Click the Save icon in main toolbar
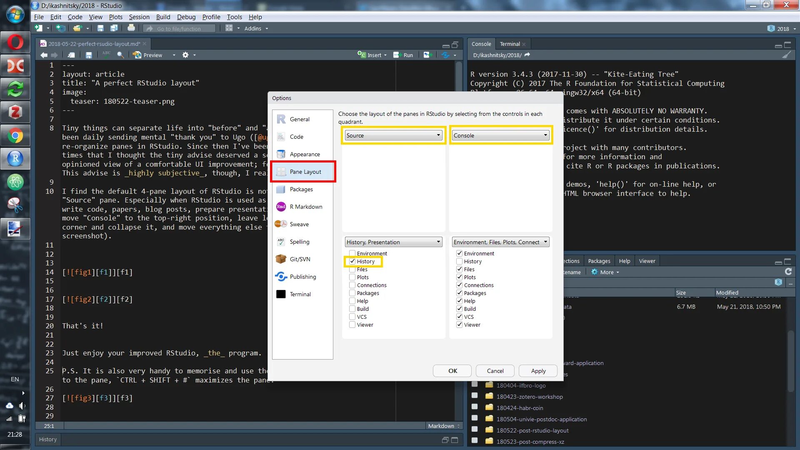Viewport: 800px width, 450px height. click(x=100, y=28)
